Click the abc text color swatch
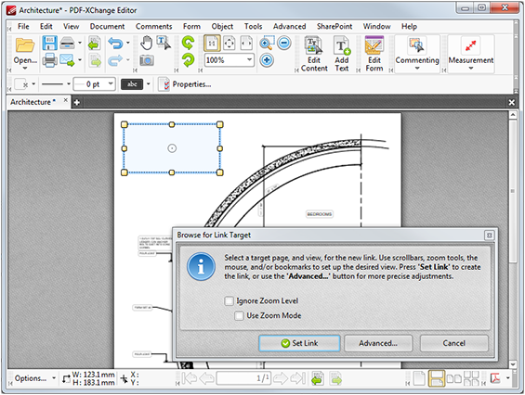Screen dimensions: 525x395 point(132,83)
